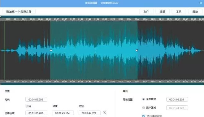Click inside the highlighted selected waveform region

pyautogui.click(x=94, y=50)
